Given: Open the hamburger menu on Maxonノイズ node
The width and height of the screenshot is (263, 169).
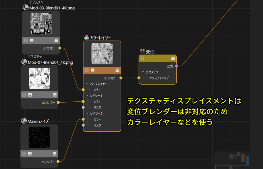Looking at the screenshot, I should 54,154.
